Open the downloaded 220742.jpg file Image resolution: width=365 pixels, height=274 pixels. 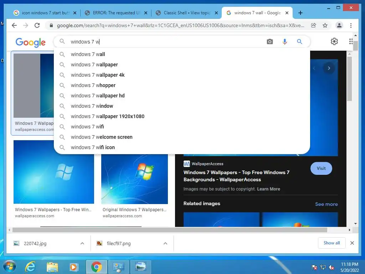[x=35, y=243]
